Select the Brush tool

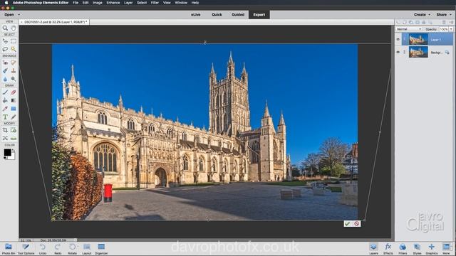coord(5,92)
